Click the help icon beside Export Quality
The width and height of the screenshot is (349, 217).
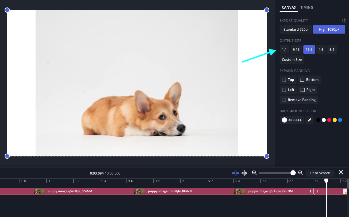coord(344,21)
